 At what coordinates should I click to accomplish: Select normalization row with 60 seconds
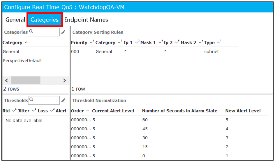[170, 120]
